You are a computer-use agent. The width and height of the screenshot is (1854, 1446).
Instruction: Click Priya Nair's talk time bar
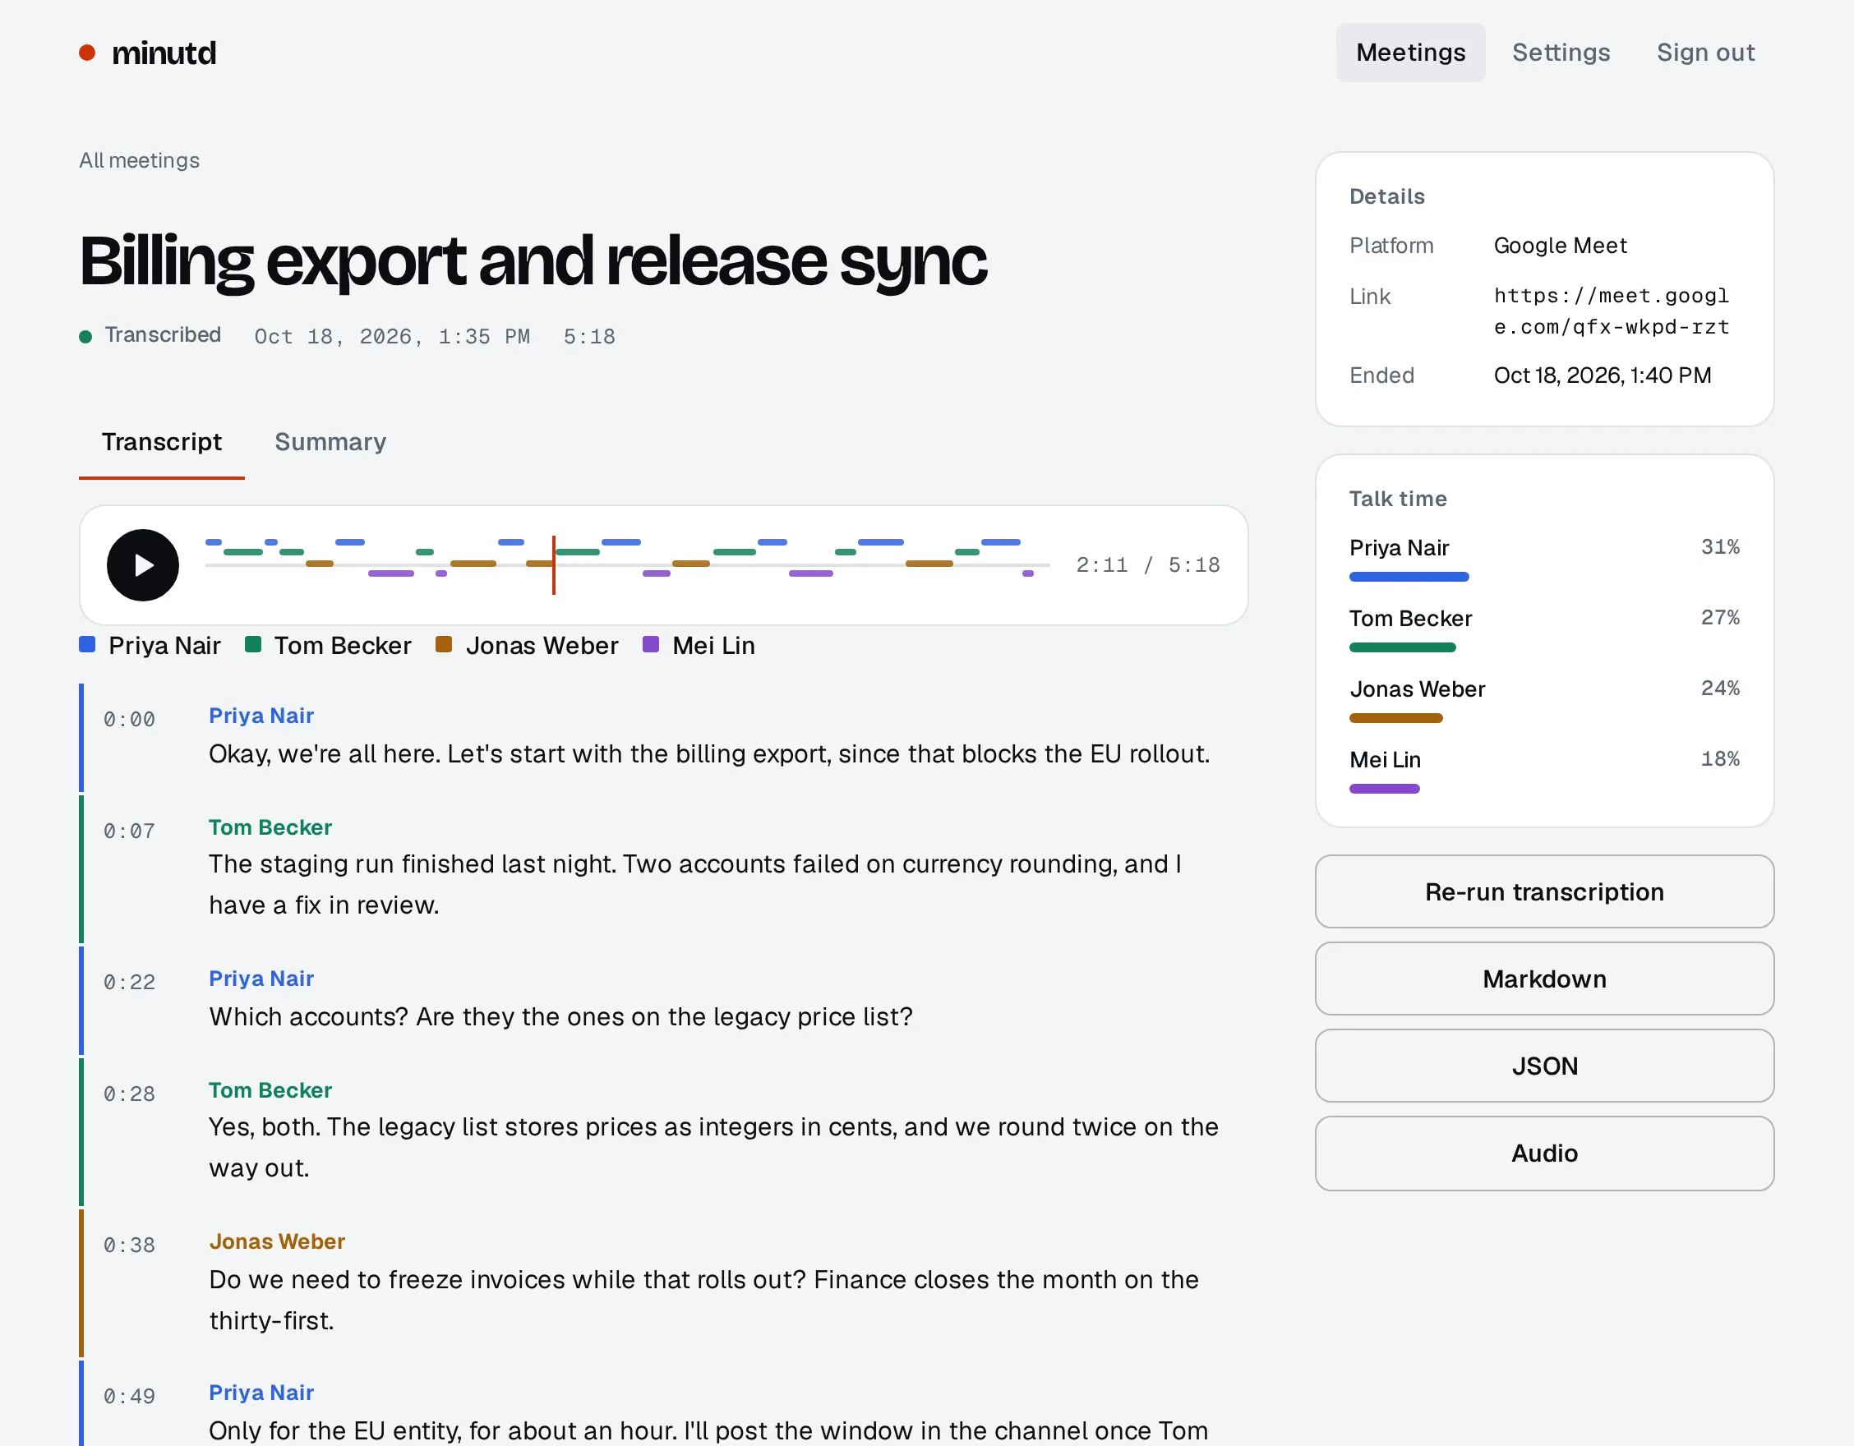click(1409, 577)
